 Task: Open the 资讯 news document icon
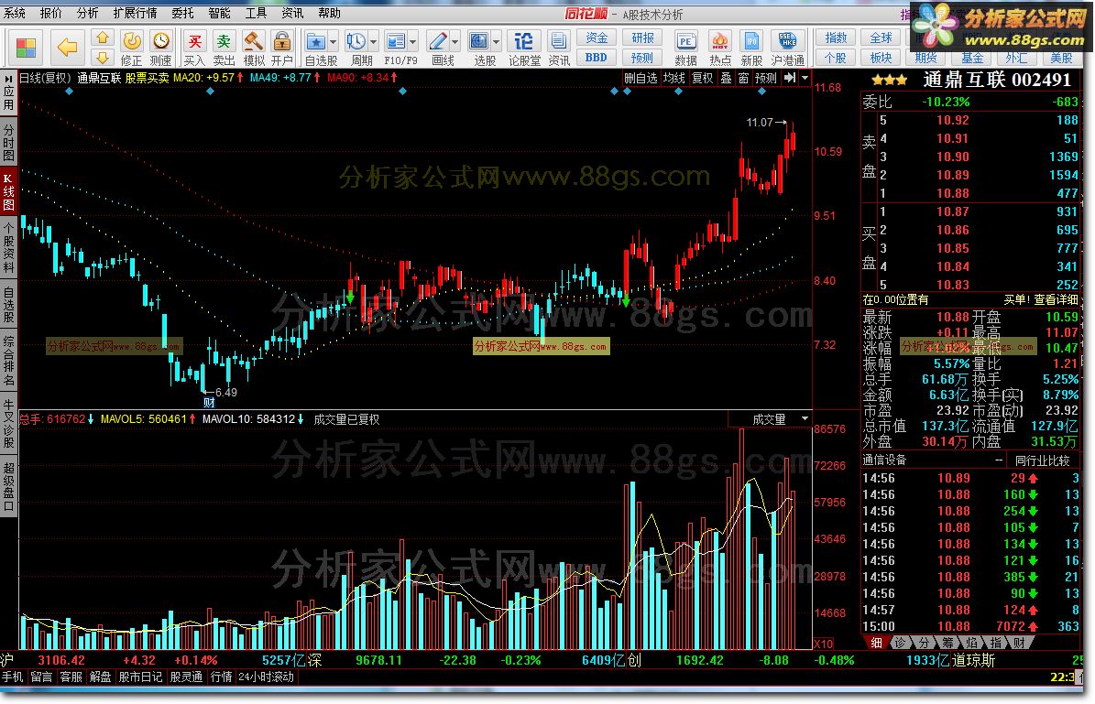[558, 49]
